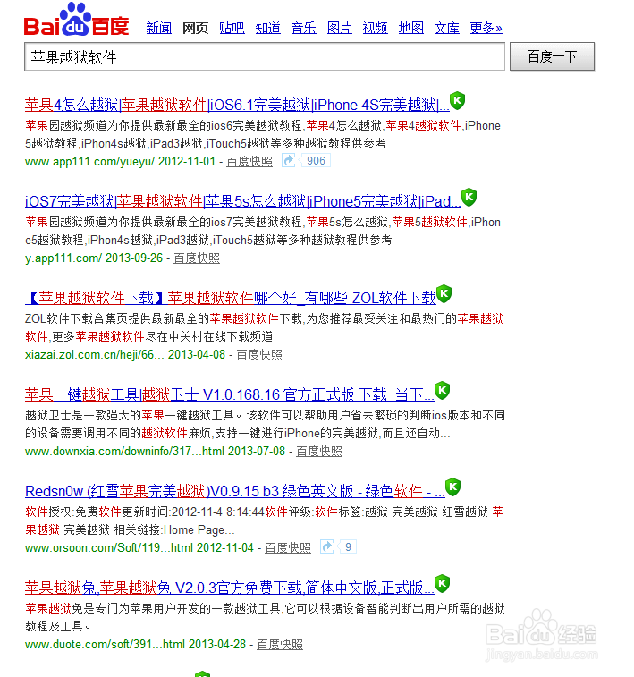Image resolution: width=634 pixels, height=677 pixels.
Task: Open result 【苹果越狱软件下载】ZOL软件下载
Action: coord(231,298)
